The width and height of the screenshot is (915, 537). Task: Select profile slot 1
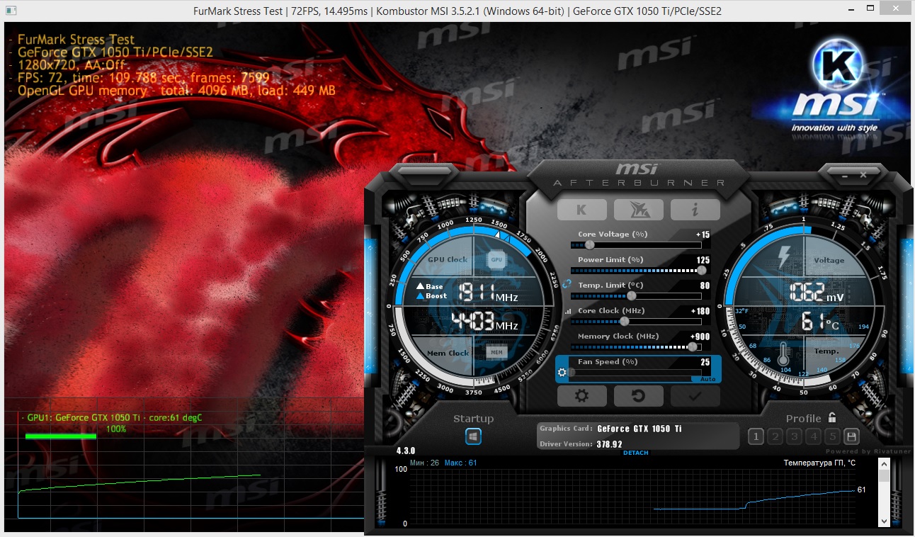pyautogui.click(x=756, y=437)
